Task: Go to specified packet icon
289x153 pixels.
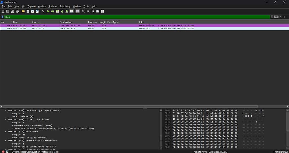Action: (x=58, y=11)
